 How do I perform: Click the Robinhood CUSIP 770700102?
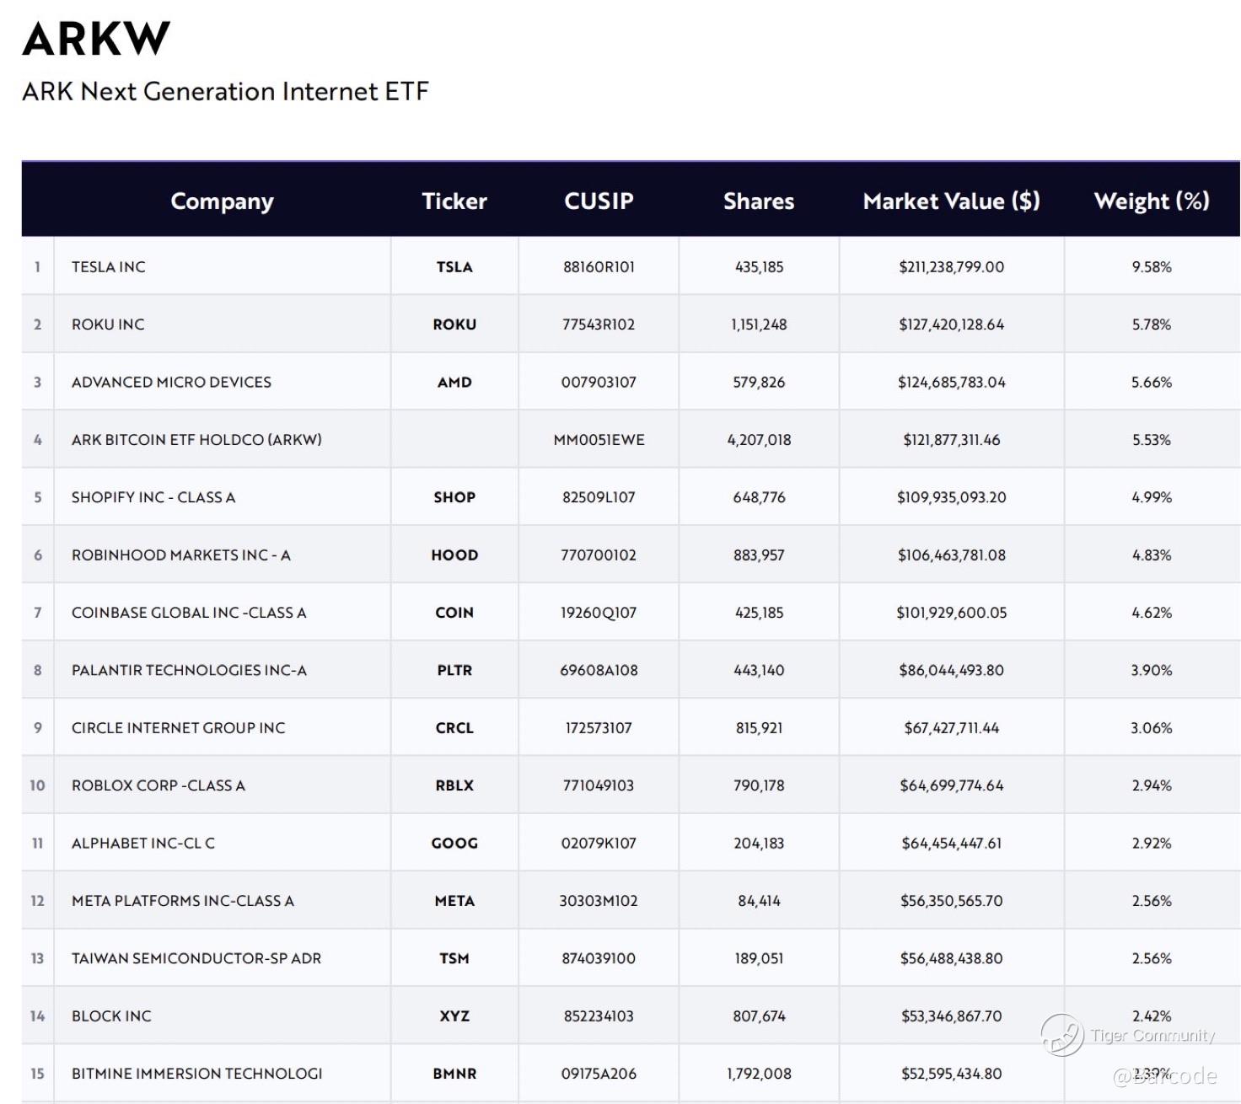coord(599,555)
